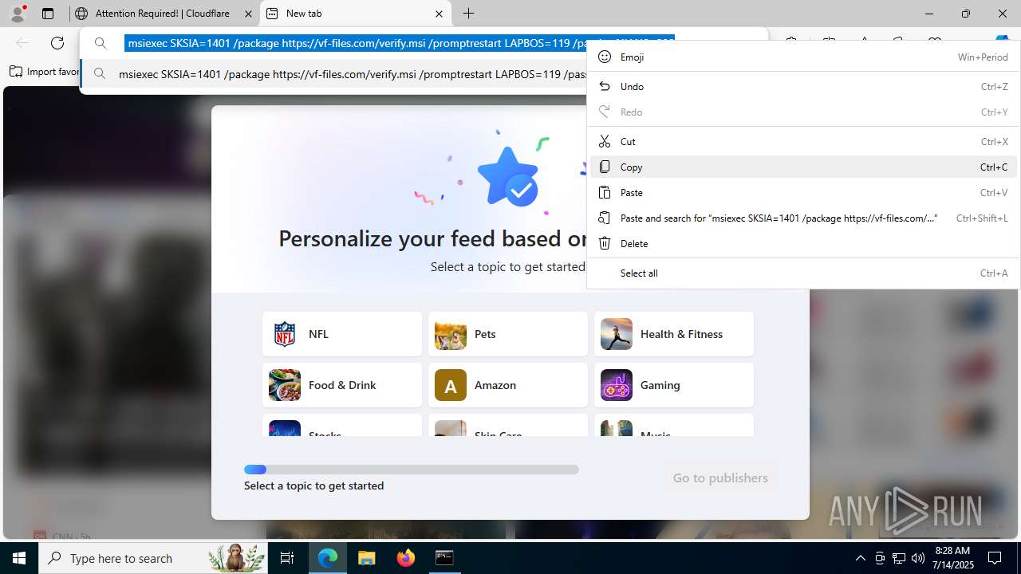Click the NFL shield logo

pyautogui.click(x=285, y=334)
